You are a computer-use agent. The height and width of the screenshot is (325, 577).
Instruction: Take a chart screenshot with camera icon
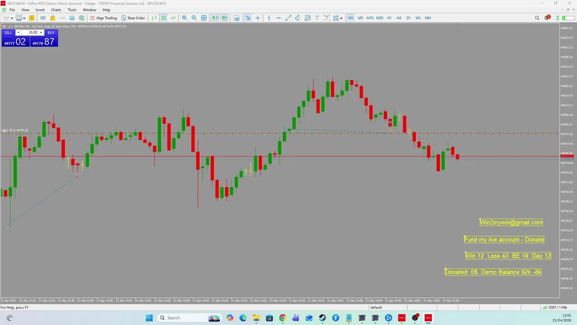point(237,18)
